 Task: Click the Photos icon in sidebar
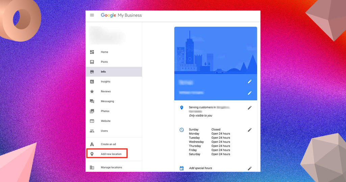point(92,111)
